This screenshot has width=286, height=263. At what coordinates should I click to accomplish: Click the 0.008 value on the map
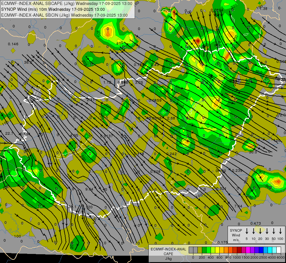click(x=155, y=172)
